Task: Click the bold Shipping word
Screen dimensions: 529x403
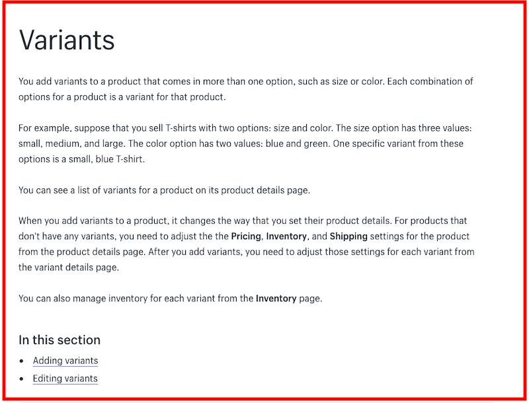Action: coord(348,237)
